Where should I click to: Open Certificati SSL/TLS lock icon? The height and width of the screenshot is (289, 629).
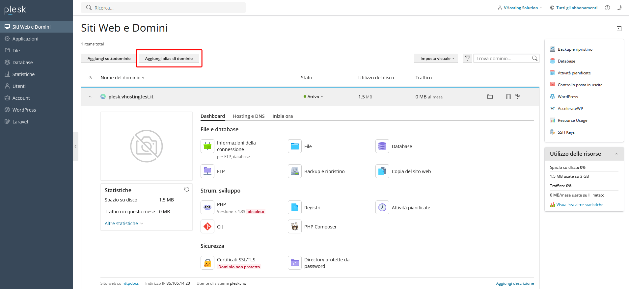(207, 263)
